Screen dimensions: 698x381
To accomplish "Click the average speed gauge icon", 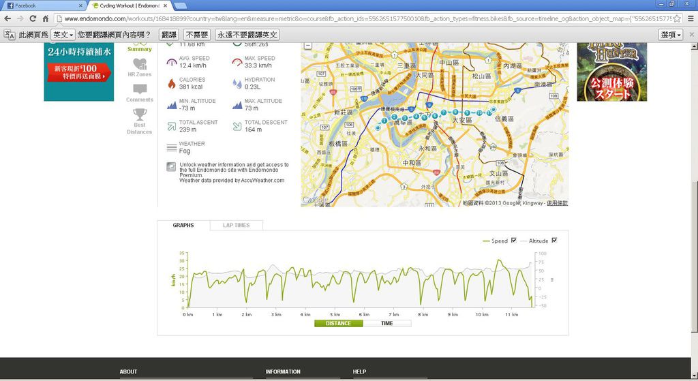I will 172,62.
